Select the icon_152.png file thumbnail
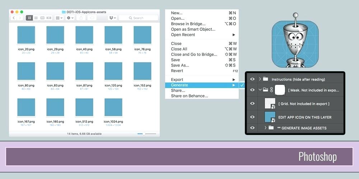The width and height of the screenshot is (359, 179). (143, 71)
